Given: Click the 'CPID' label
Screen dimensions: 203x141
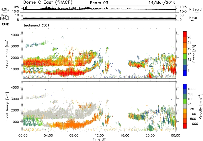Looking at the screenshot, I should point(6,24).
